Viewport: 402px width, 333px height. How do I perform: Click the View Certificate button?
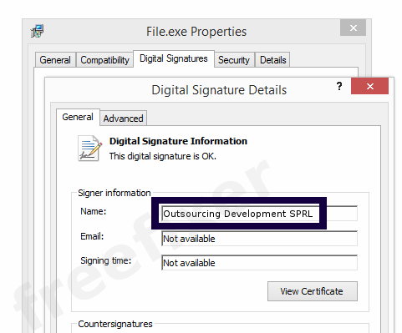click(313, 291)
